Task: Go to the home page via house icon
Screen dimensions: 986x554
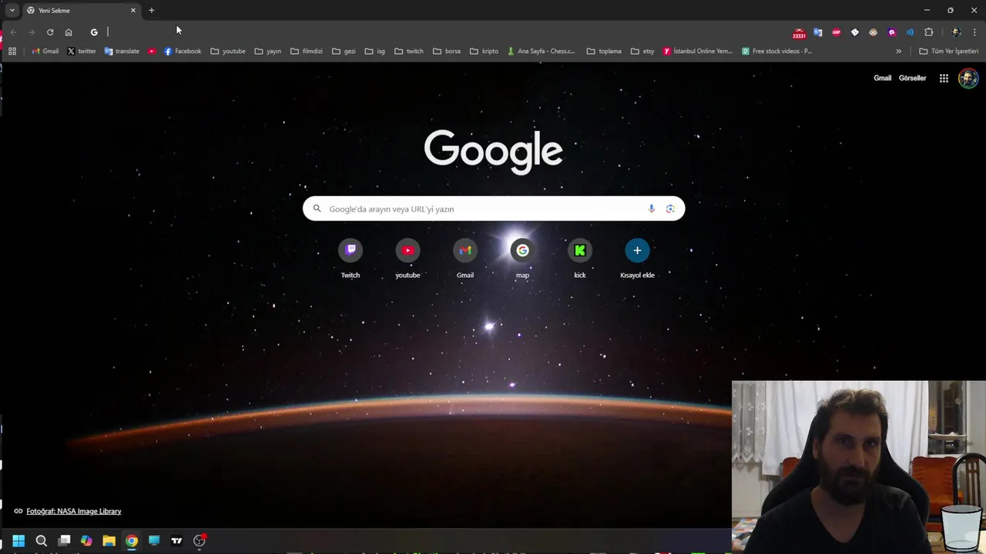Action: 69,32
